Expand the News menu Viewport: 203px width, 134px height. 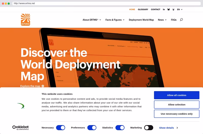click(162, 20)
